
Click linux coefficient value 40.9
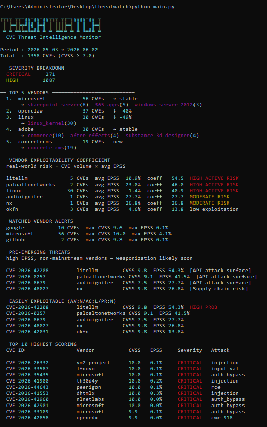tap(178, 191)
